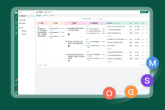Click the gear icon beside 分组
Viewport: 165px width, 110px height.
[33, 28]
